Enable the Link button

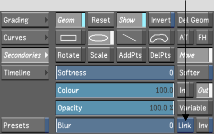(186, 125)
